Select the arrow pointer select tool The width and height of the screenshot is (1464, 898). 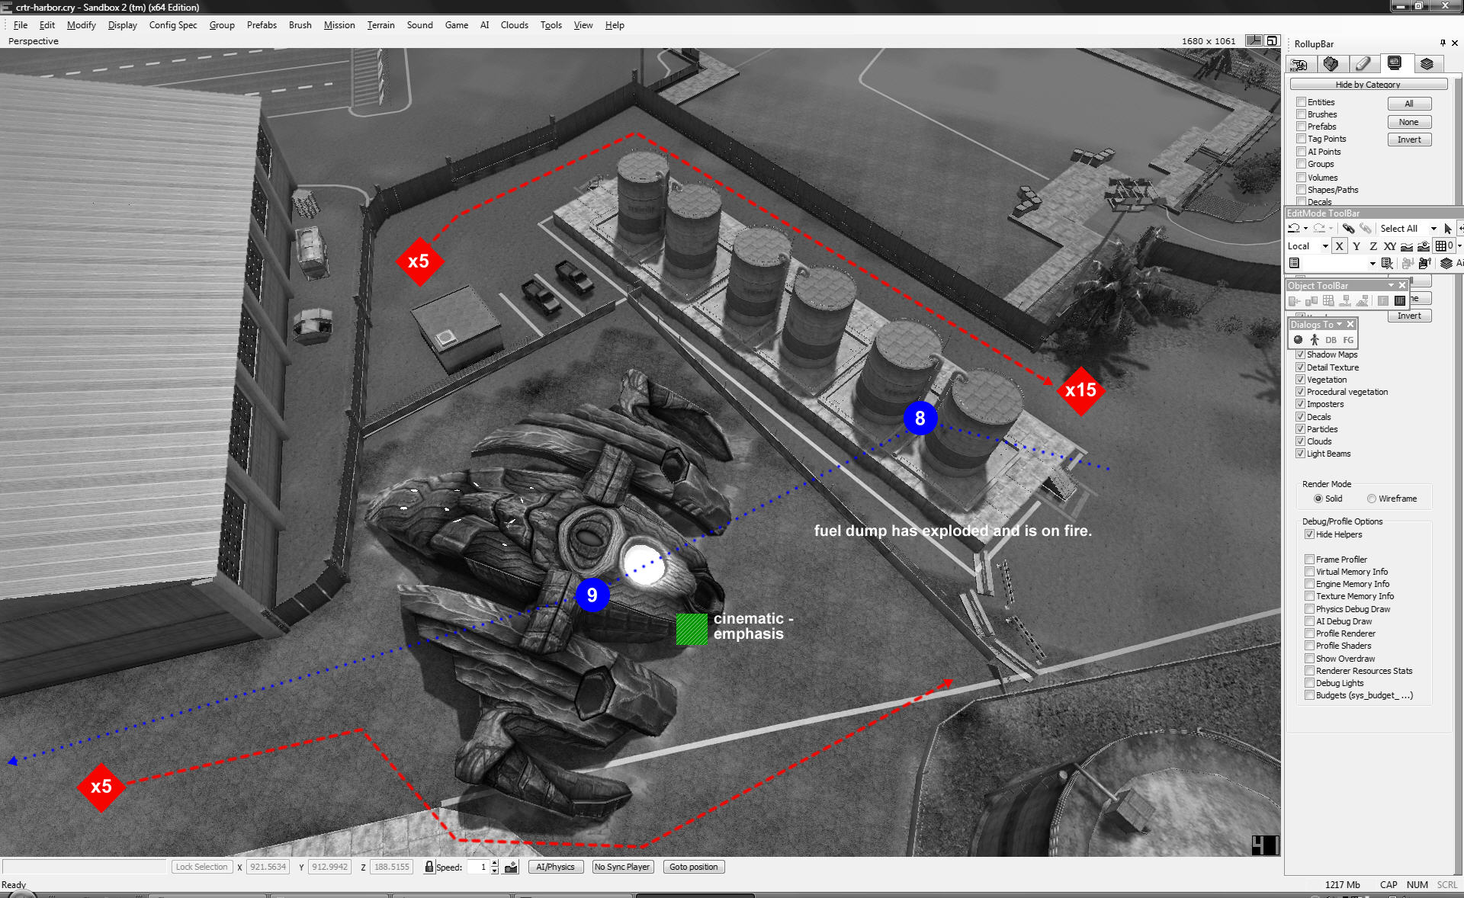1447,228
